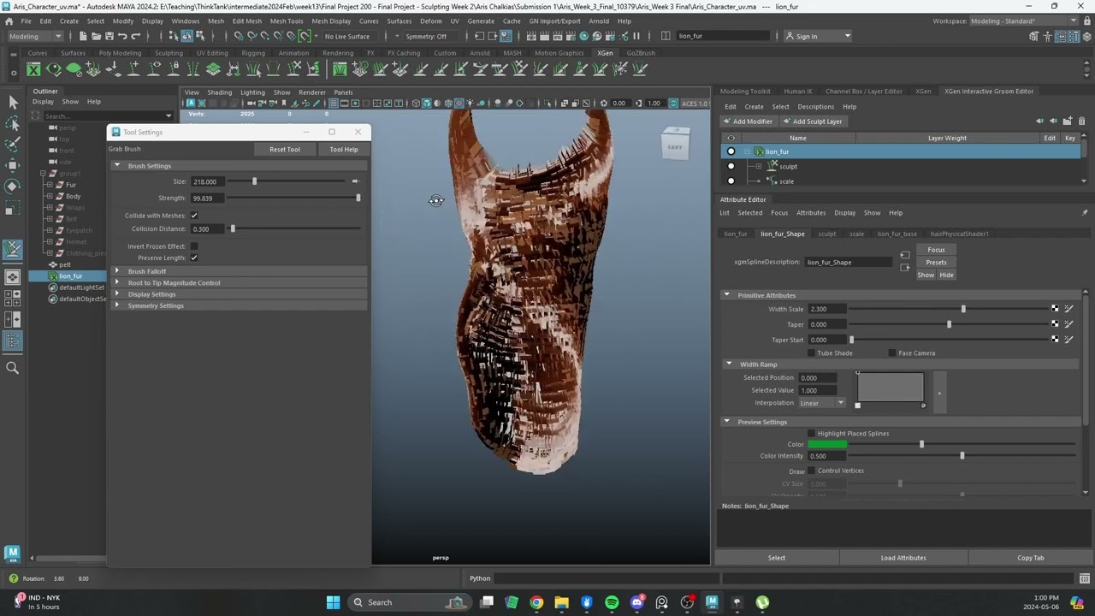Disable the Preserve Length checkbox
Image resolution: width=1095 pixels, height=616 pixels.
coord(194,258)
